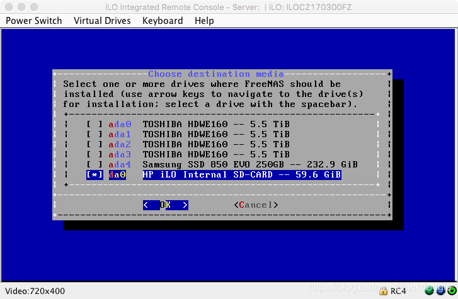Toggle the ada2 drive checkbox

[94, 145]
